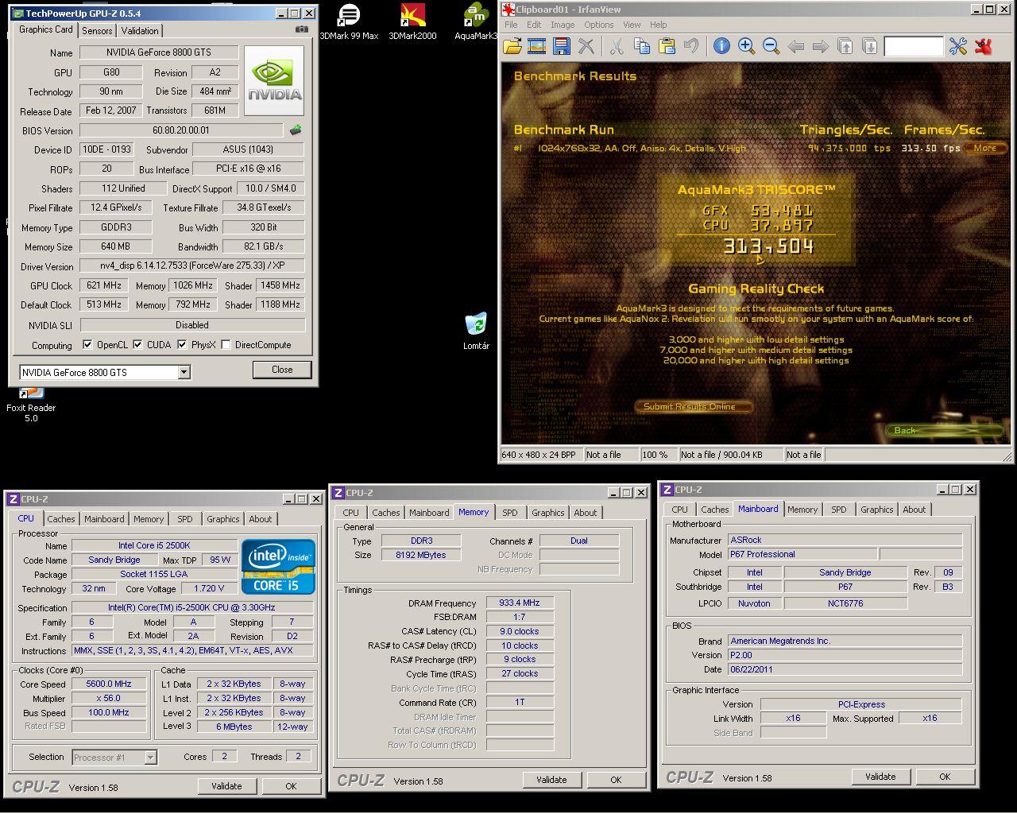
Task: IrfanView settings tools icon
Action: coord(958,46)
